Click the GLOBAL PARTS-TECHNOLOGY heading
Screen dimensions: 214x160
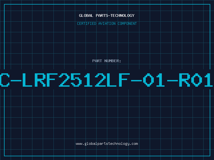[x=107, y=15]
